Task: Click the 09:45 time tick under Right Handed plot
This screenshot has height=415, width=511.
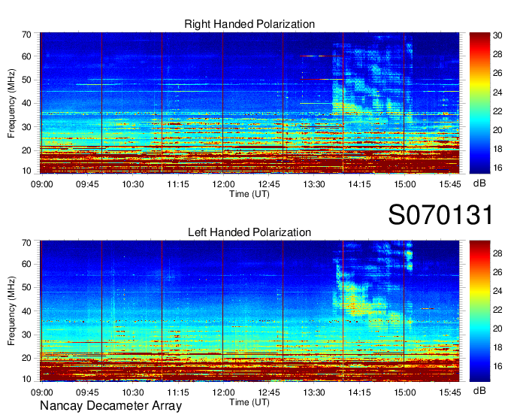Action: pyautogui.click(x=87, y=184)
